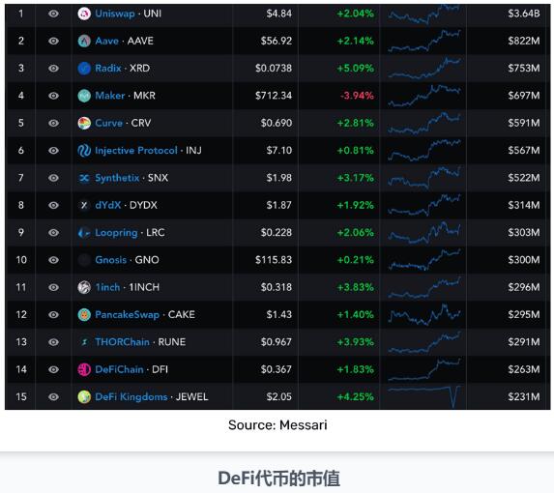Toggle watchlist eye for PancakeSwap
Image resolution: width=554 pixels, height=493 pixels.
click(53, 315)
